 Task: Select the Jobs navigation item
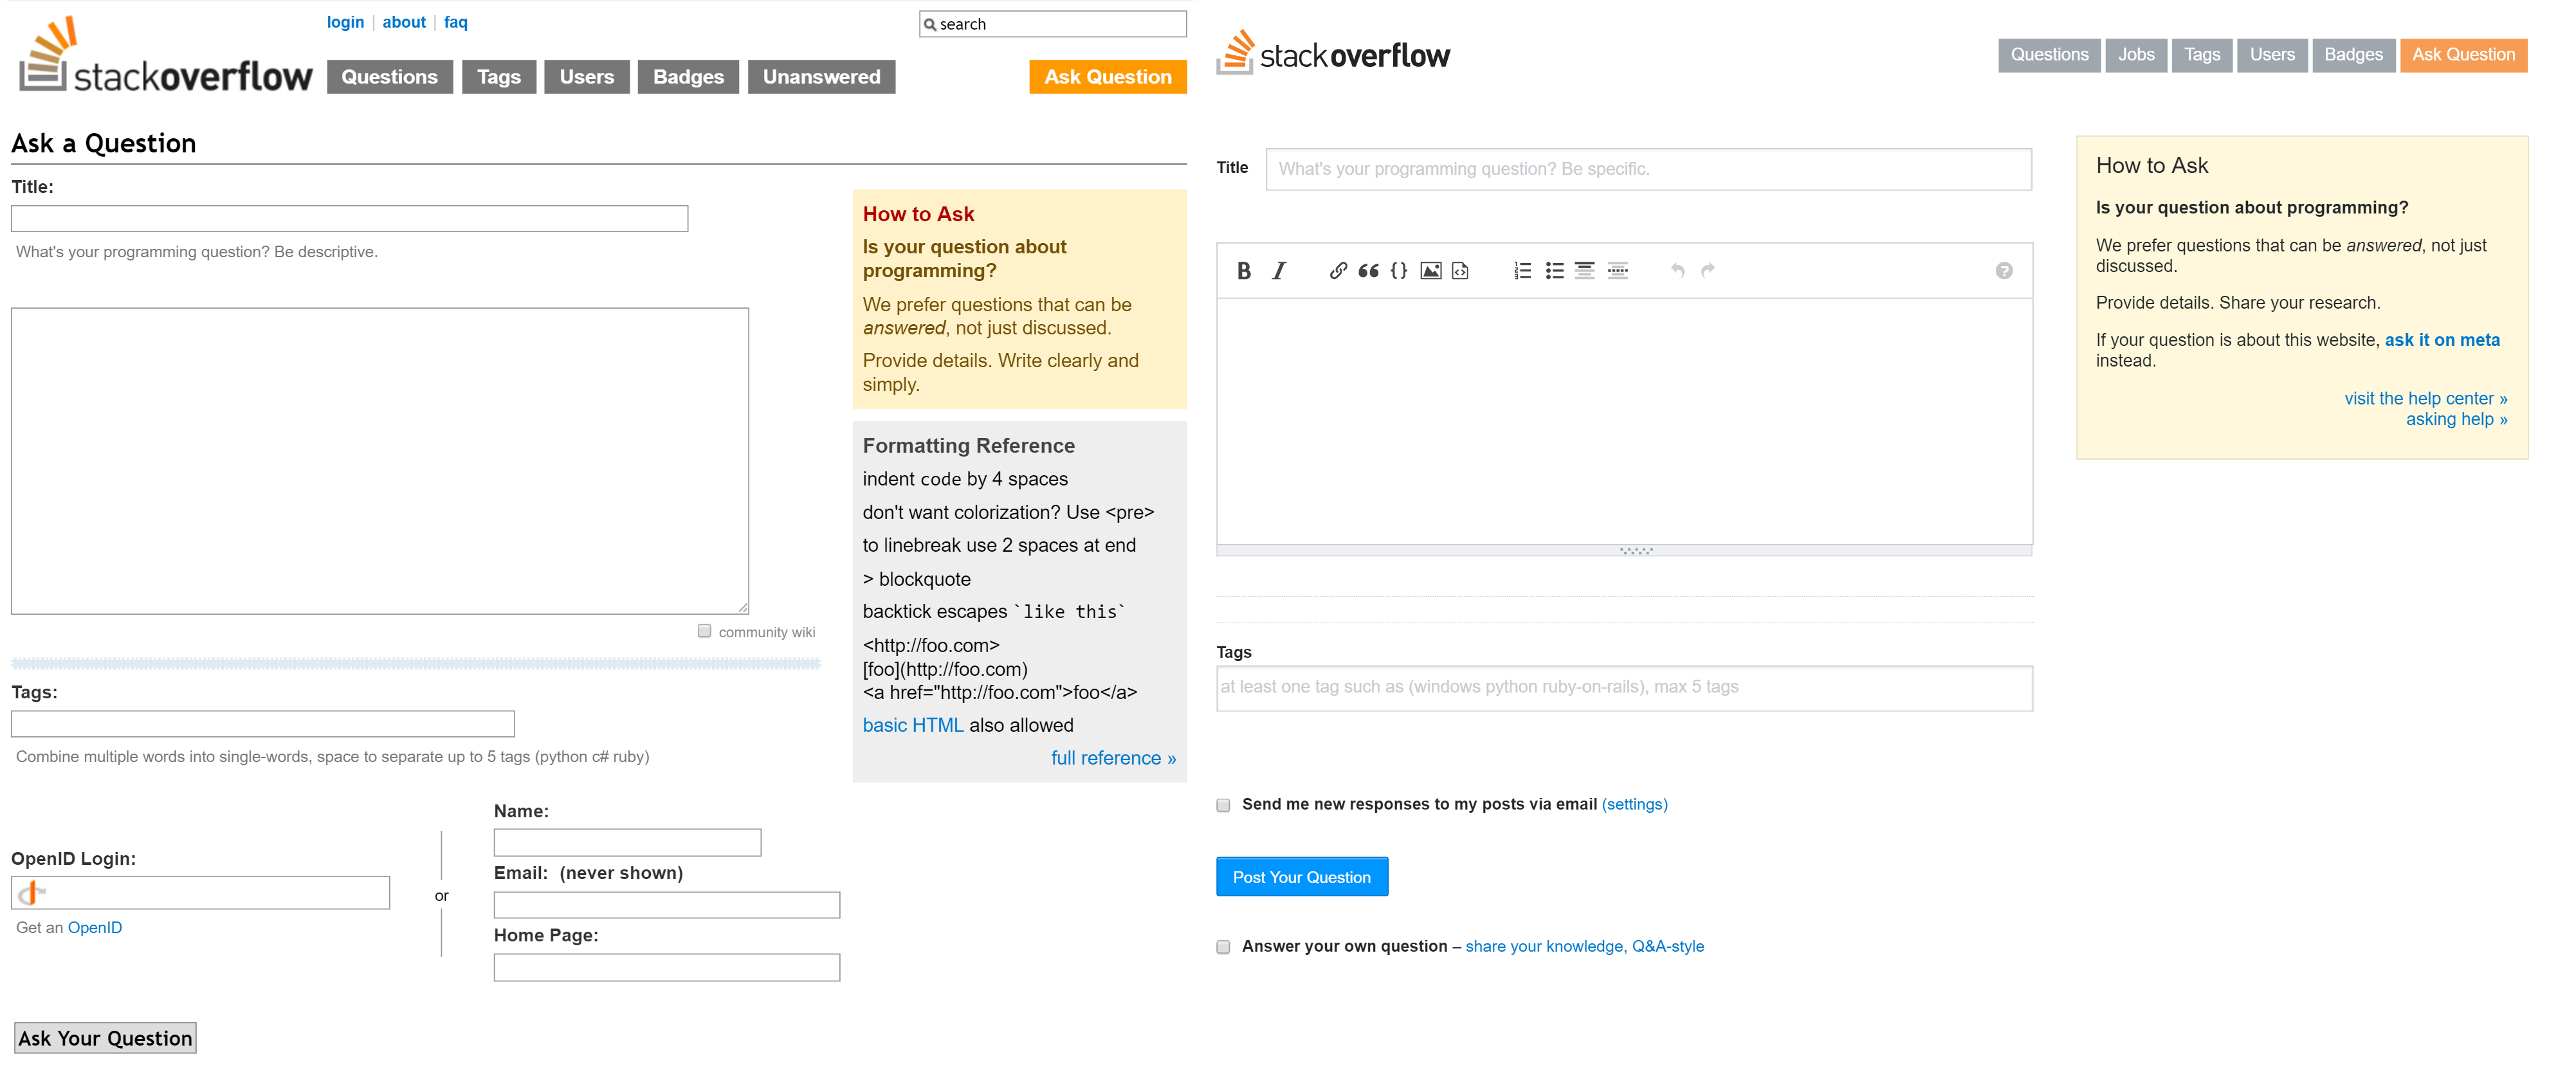pos(2136,55)
